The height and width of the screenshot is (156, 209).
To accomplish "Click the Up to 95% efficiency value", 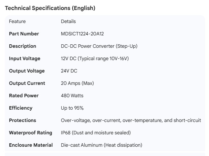I will (x=72, y=108).
